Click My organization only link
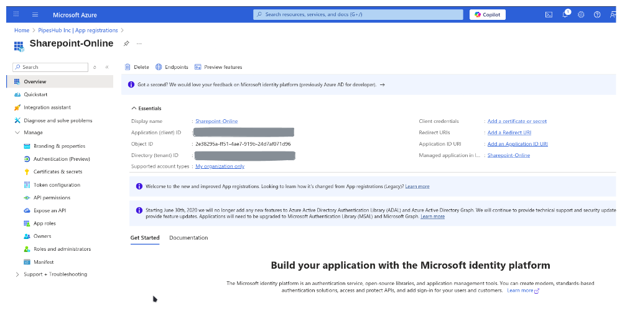 point(220,166)
